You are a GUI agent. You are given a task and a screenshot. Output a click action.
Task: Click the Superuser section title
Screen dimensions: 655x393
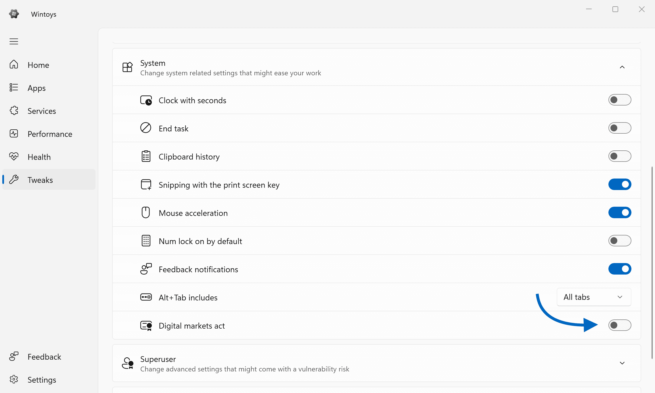[x=158, y=359]
